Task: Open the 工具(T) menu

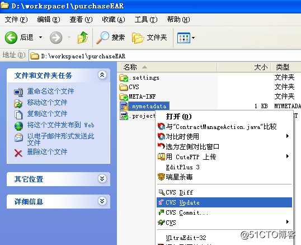Action: [146, 20]
